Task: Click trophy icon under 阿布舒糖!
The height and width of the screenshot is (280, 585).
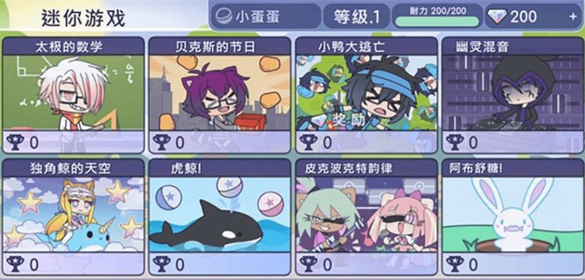Action: click(x=455, y=264)
